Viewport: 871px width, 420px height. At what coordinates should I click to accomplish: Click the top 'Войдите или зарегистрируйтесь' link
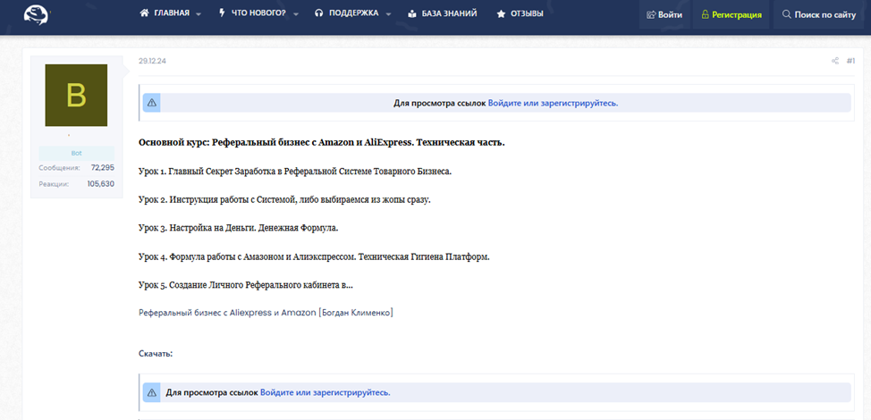[x=553, y=103]
